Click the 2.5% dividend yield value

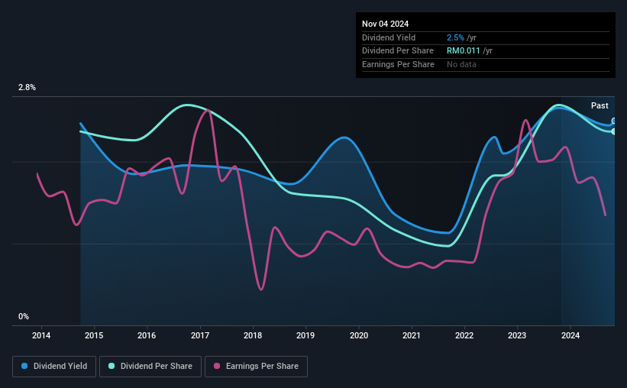(x=455, y=37)
